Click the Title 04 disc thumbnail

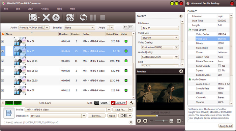(20, 41)
